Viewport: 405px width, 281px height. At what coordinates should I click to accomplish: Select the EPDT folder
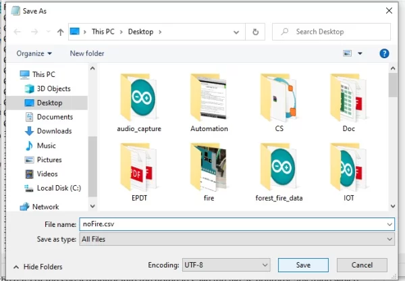[x=139, y=172]
